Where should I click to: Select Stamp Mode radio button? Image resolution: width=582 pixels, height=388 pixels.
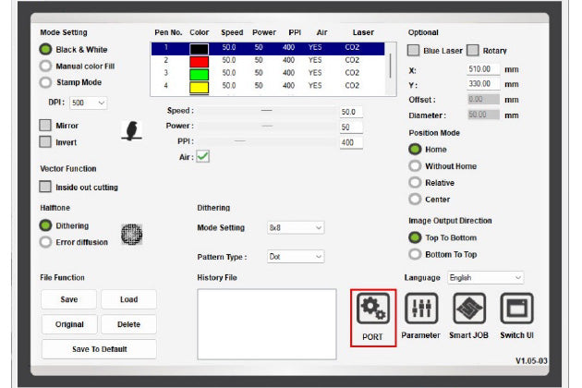pos(45,82)
